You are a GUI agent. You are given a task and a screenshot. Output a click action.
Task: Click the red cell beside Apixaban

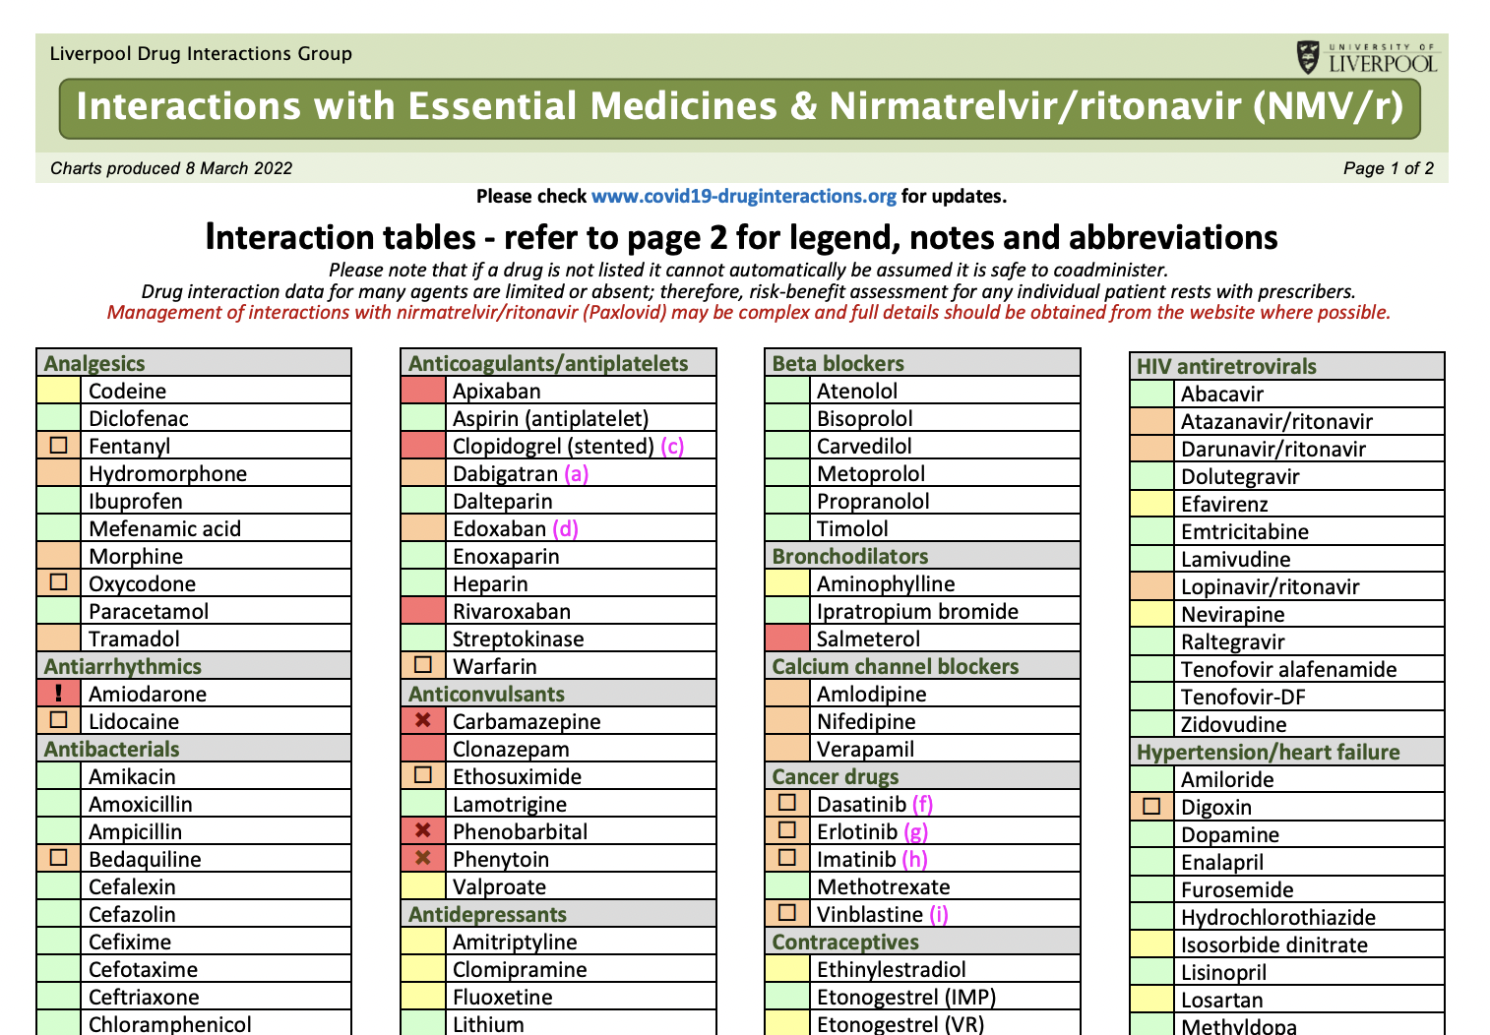coord(423,391)
